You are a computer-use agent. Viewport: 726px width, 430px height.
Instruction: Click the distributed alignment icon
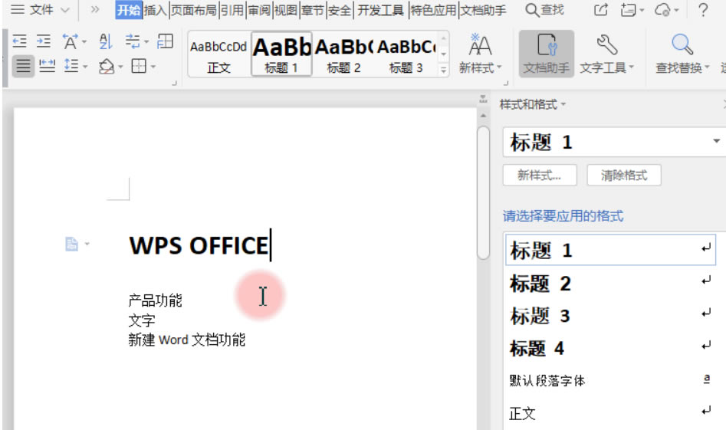point(48,67)
